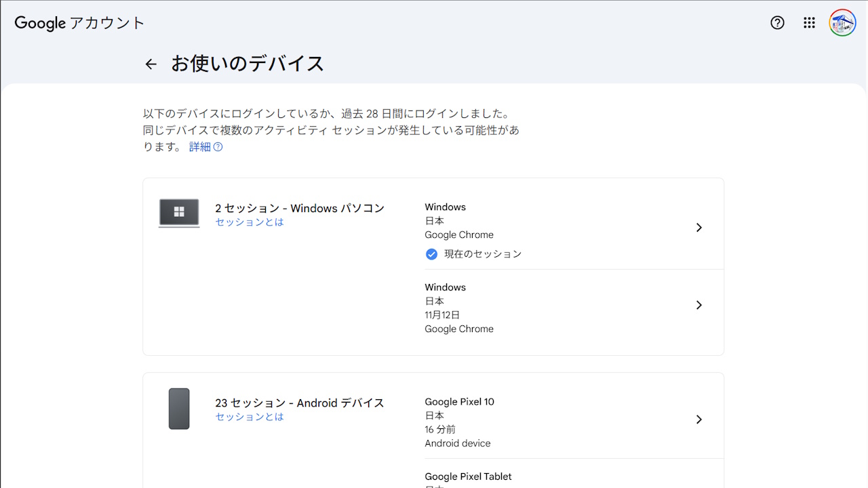
Task: Click the help circle after 詳細
Action: (x=216, y=146)
